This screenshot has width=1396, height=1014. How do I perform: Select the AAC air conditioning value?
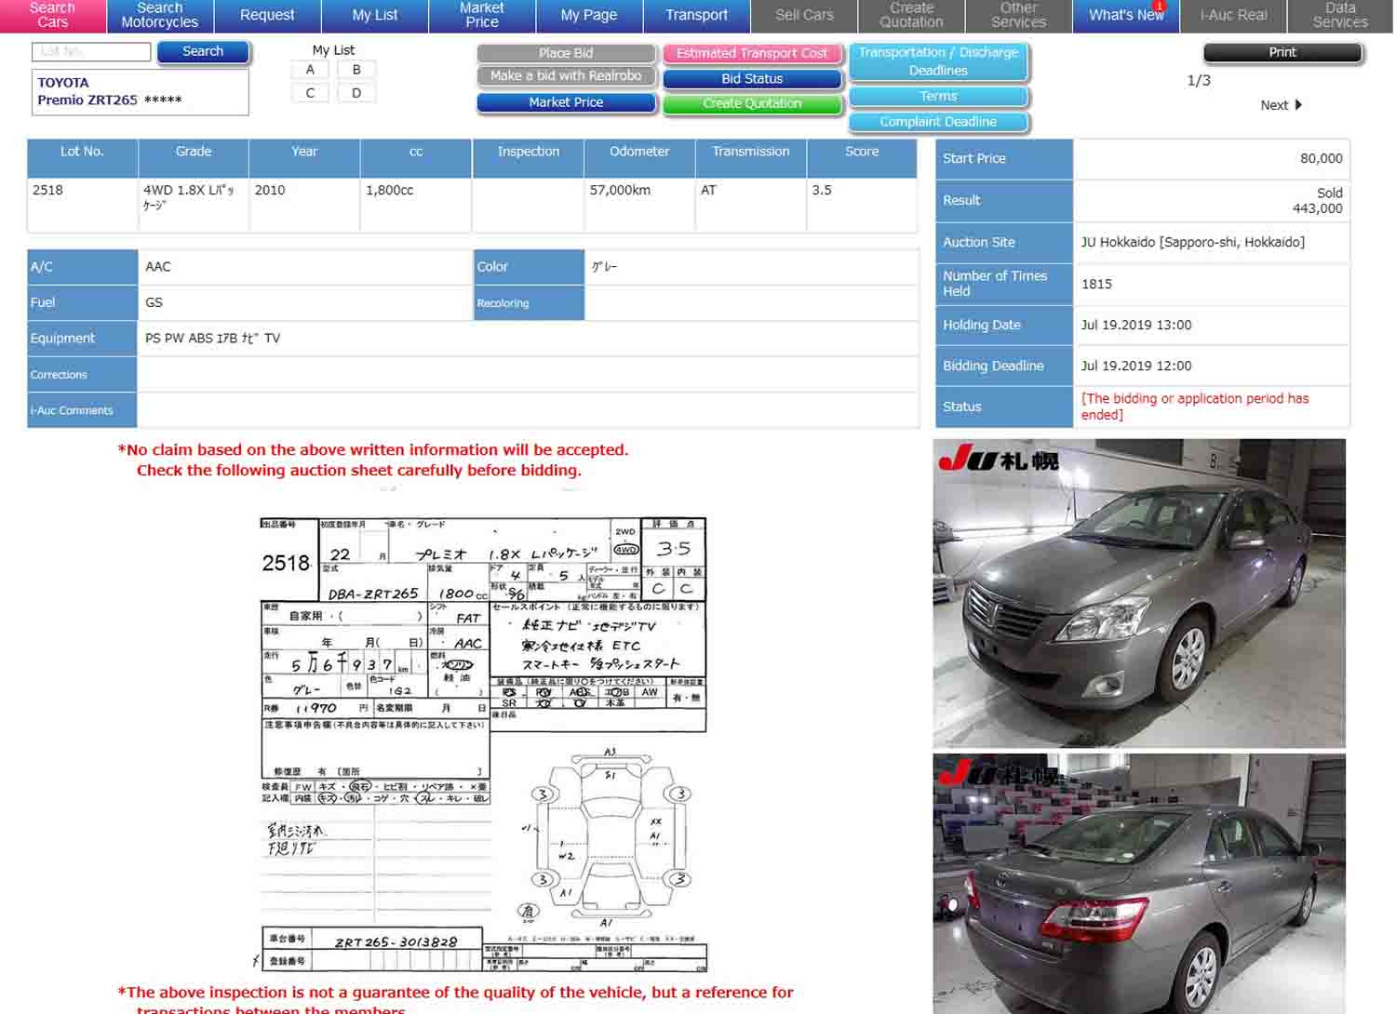point(158,267)
